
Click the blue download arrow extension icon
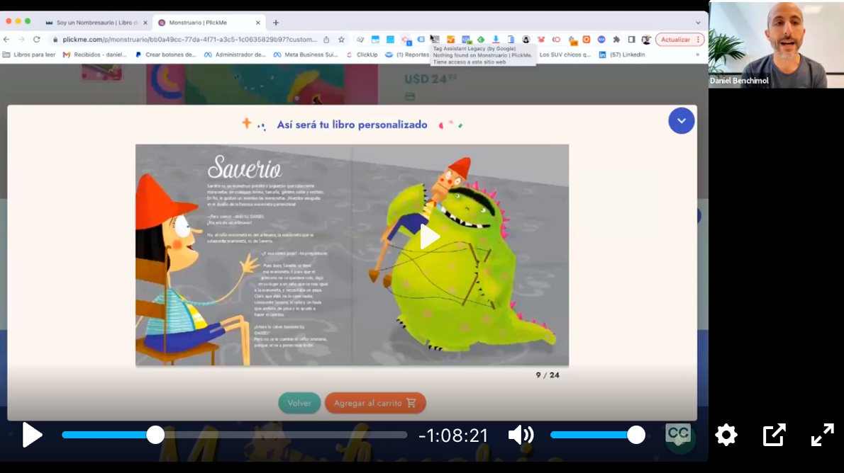click(x=496, y=39)
